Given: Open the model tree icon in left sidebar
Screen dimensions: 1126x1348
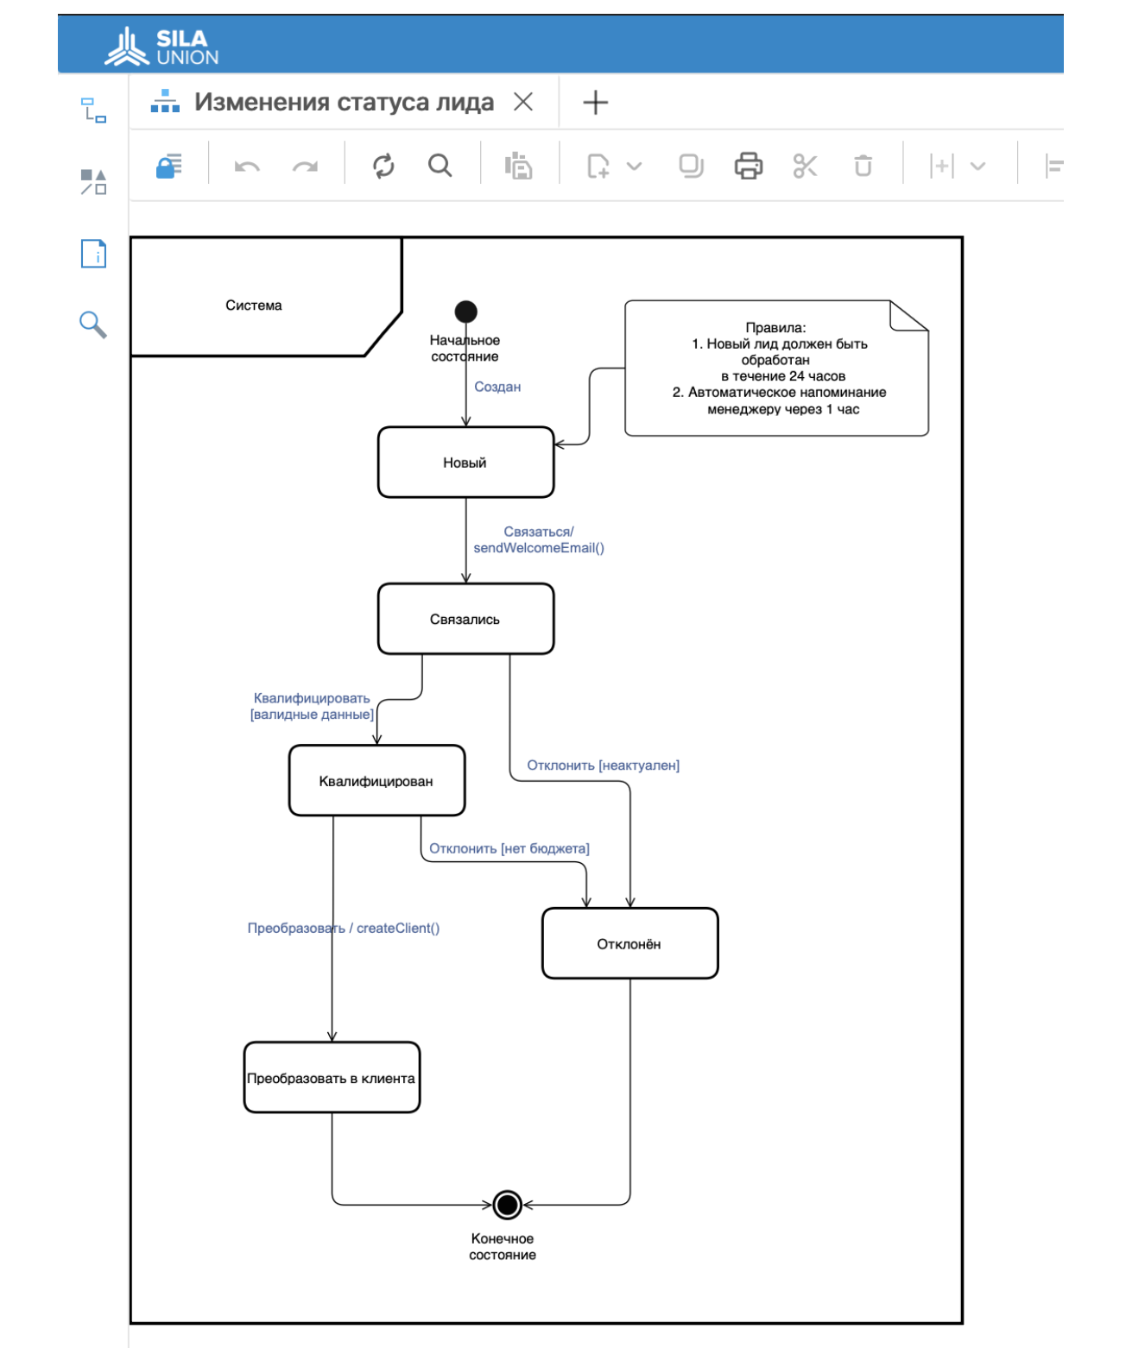Looking at the screenshot, I should click(x=93, y=110).
